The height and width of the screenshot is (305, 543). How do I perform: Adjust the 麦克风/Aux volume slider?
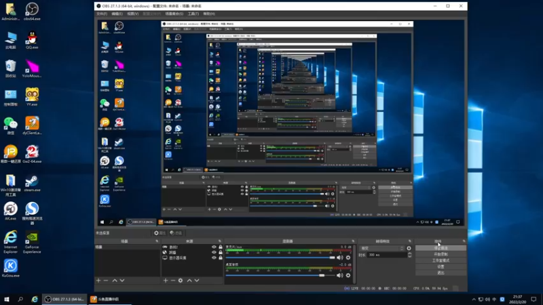tap(280, 258)
